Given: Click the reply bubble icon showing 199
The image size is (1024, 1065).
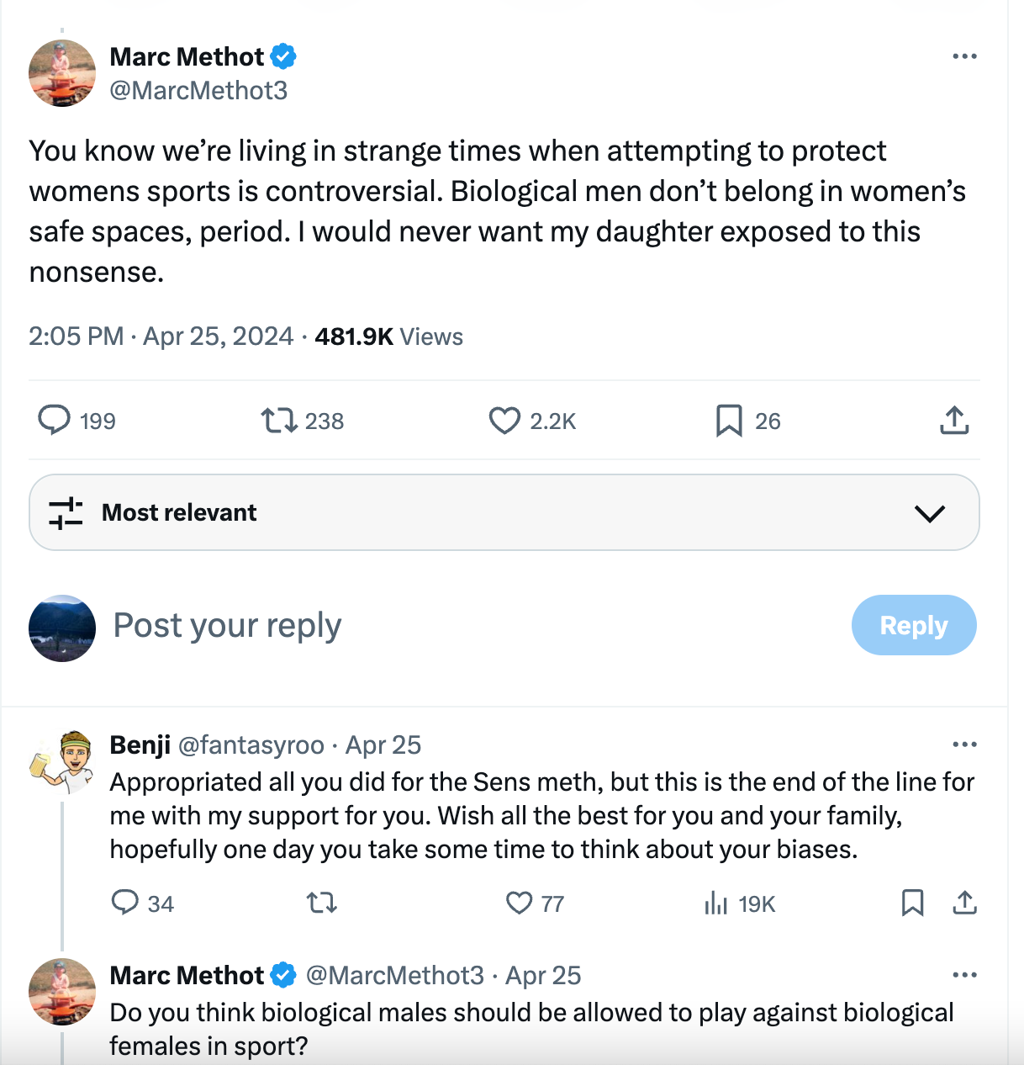Looking at the screenshot, I should (55, 420).
